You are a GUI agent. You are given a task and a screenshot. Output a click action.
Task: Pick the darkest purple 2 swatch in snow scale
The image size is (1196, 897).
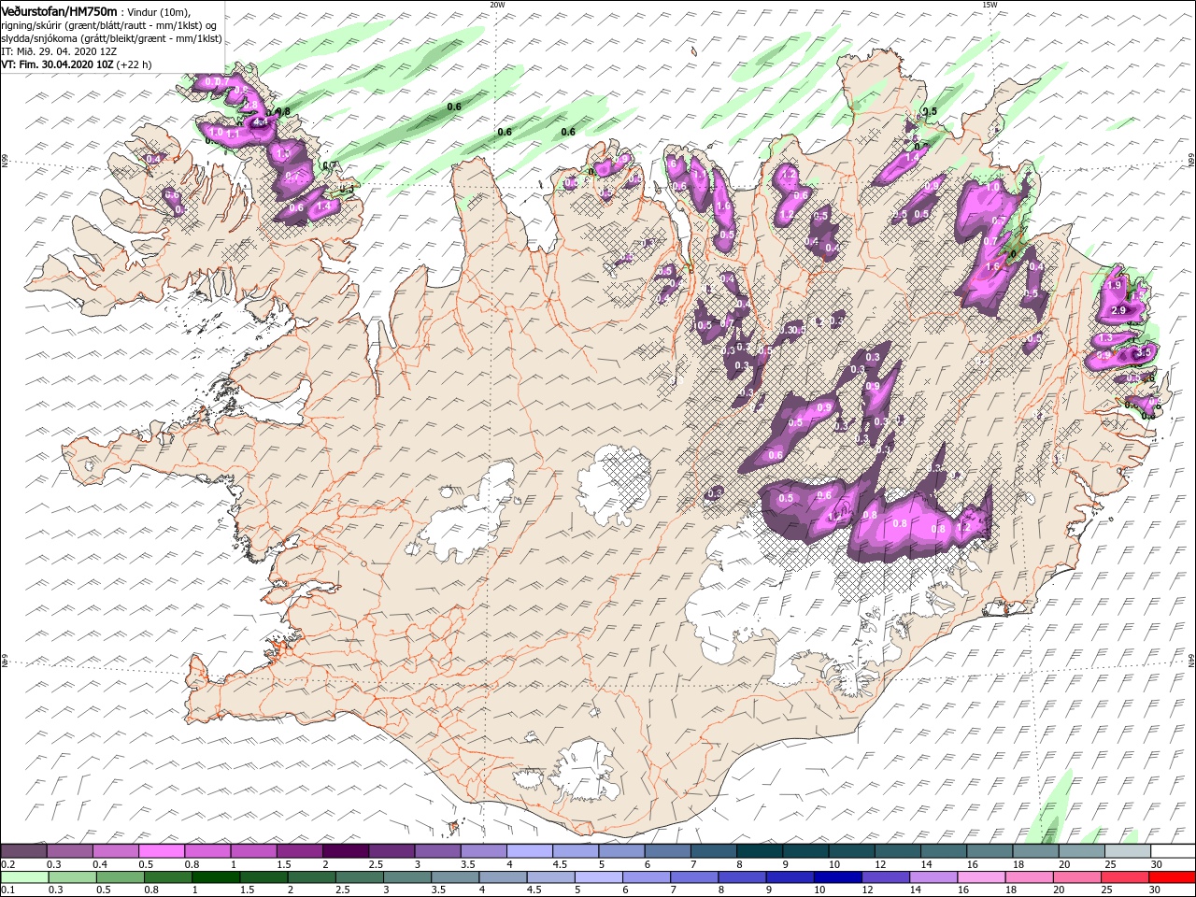tap(345, 850)
